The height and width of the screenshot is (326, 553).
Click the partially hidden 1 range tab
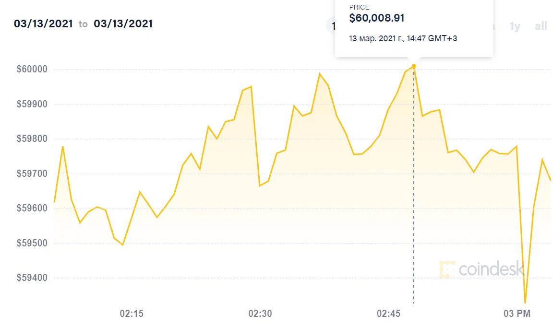pos(331,26)
